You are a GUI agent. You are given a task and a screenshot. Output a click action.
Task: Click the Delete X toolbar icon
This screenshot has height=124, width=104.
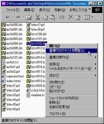(71, 17)
